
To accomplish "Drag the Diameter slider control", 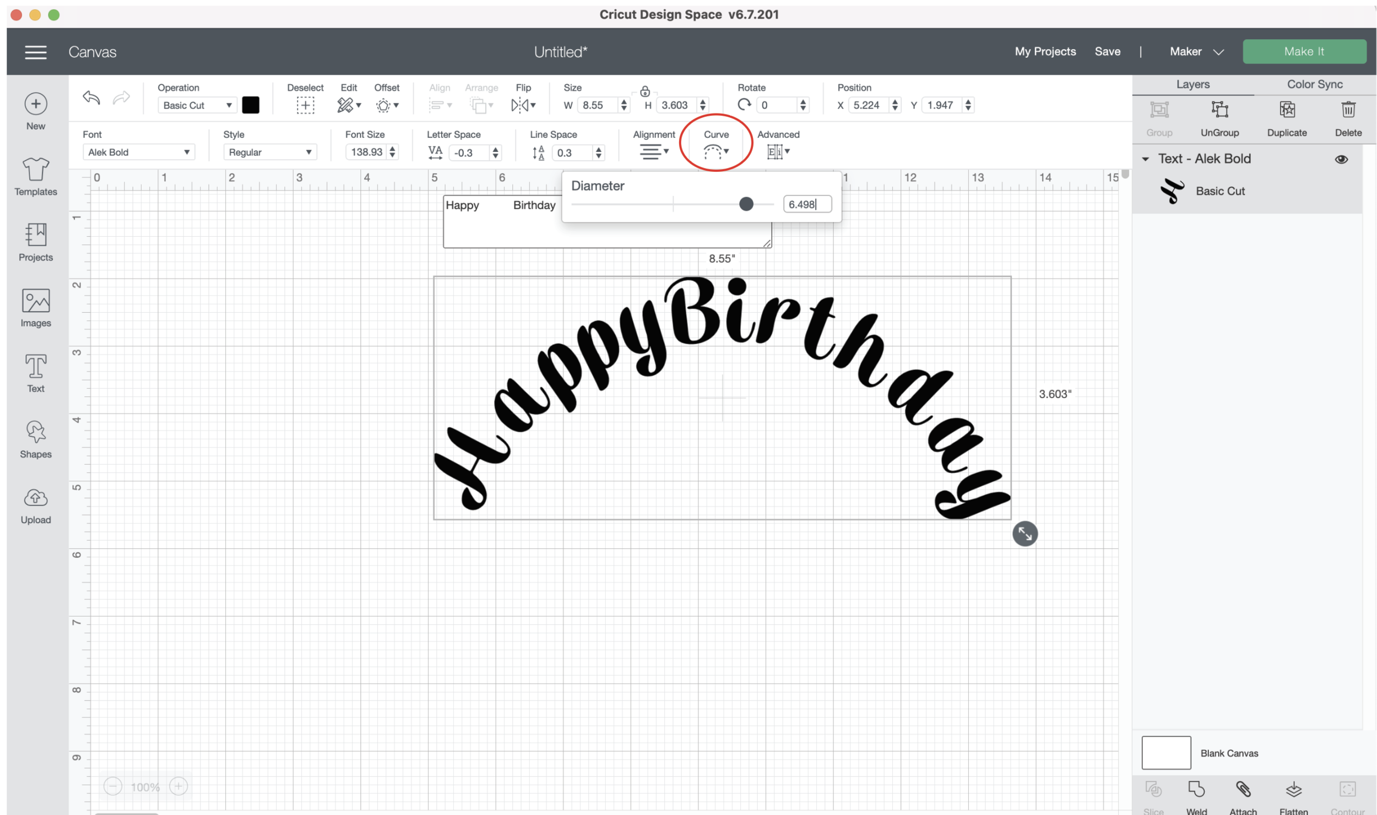I will click(745, 204).
